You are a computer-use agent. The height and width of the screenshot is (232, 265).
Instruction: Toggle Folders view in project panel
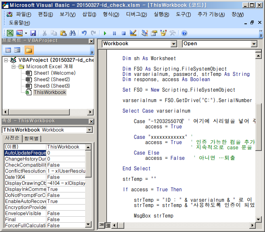(x=29, y=50)
